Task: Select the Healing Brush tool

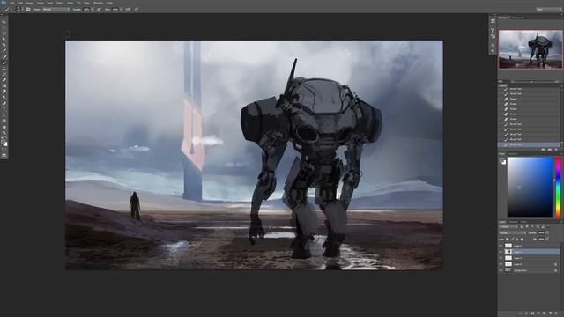Action: tap(4, 56)
